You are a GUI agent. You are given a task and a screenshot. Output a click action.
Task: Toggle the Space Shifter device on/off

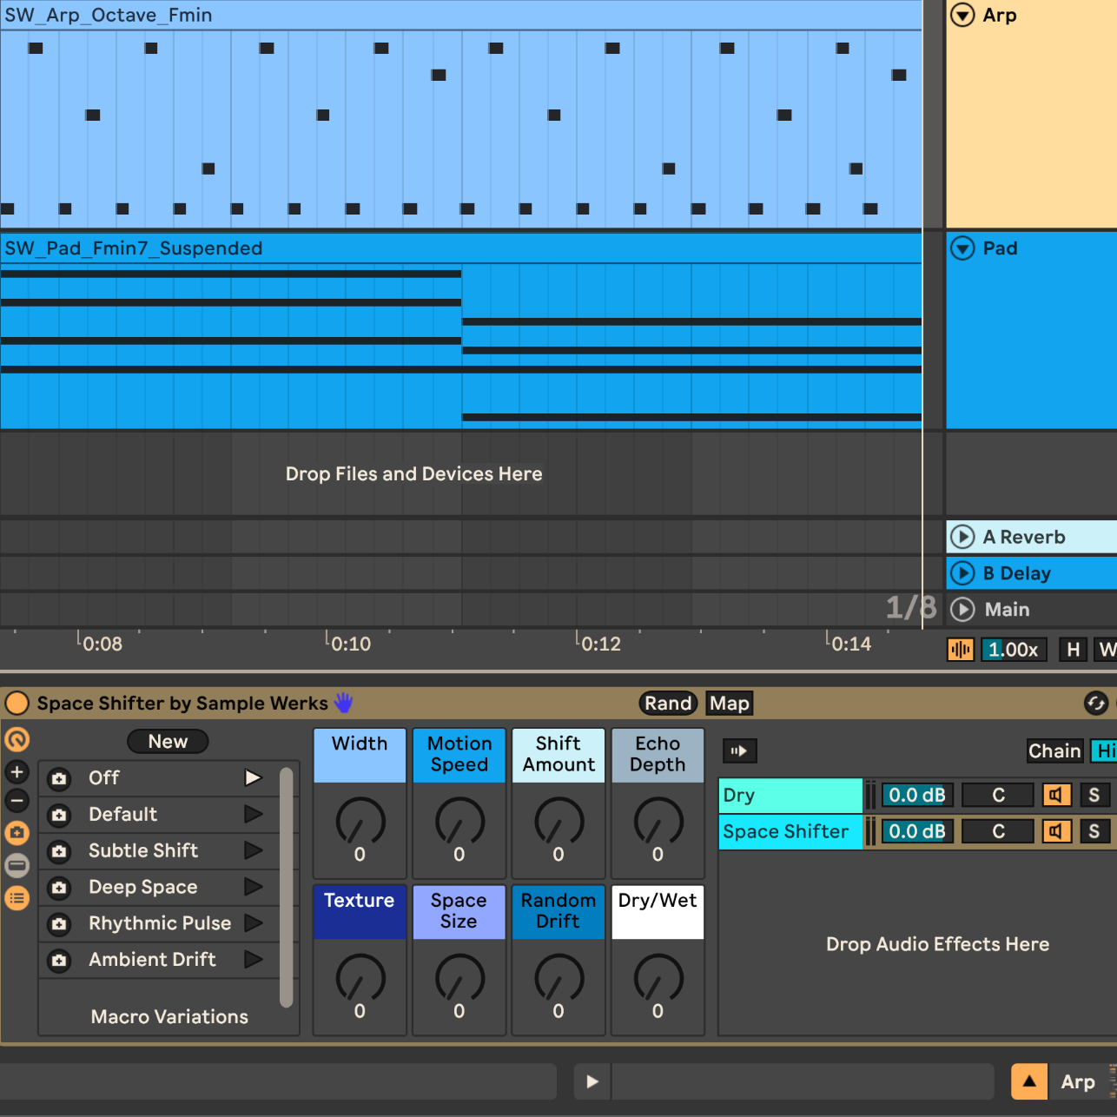[x=17, y=703]
